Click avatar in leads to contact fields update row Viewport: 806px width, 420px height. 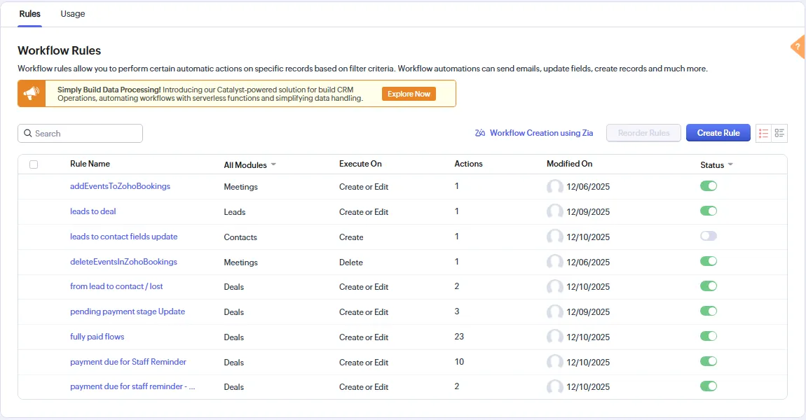(x=554, y=237)
